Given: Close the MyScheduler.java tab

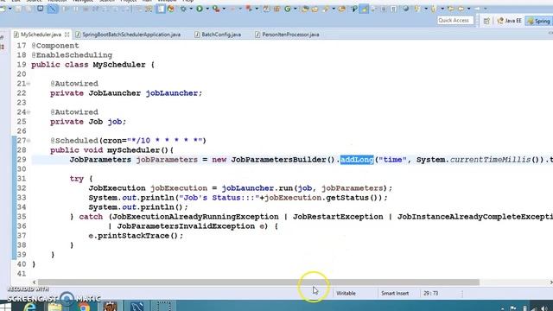Looking at the screenshot, I should tap(67, 35).
